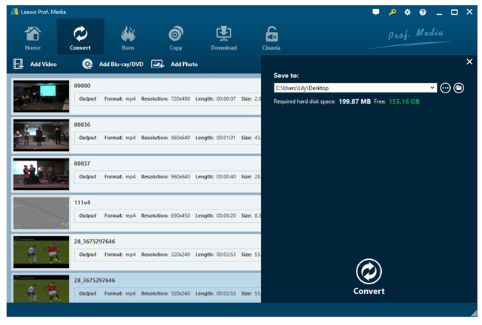The height and width of the screenshot is (325, 482).
Task: Click Add Blu-ray/DVD disc icon
Action: 88,64
